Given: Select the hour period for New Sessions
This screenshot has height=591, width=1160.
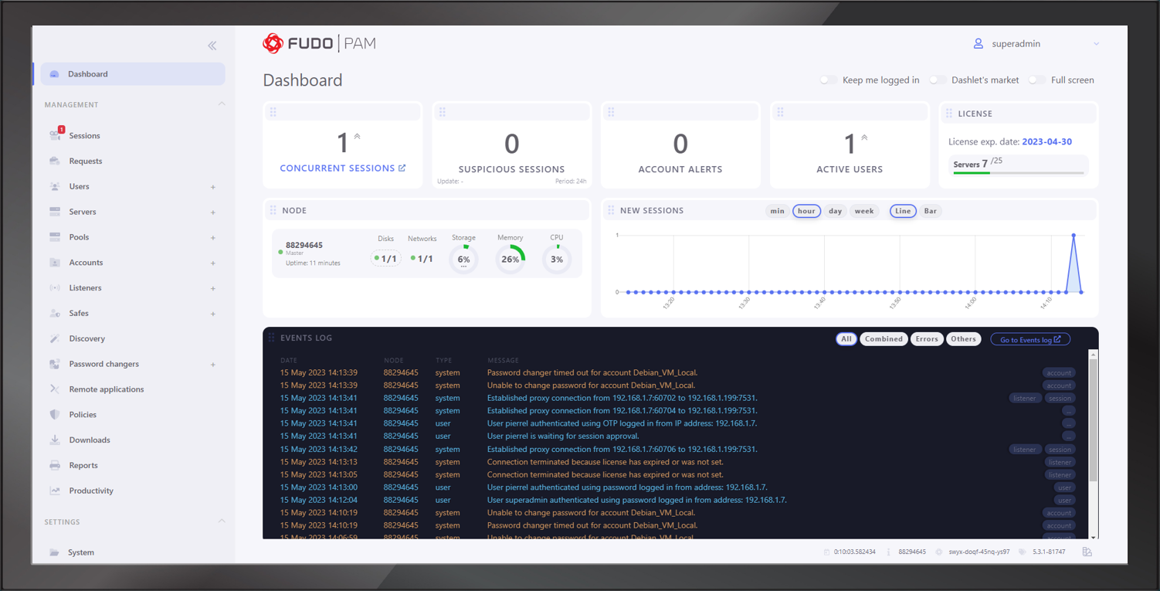Looking at the screenshot, I should coord(806,211).
